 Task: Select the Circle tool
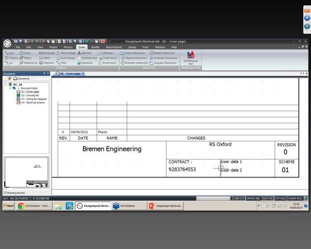coord(25,53)
